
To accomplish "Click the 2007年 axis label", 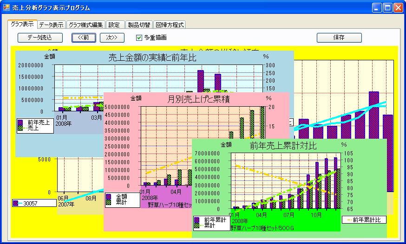I will 66,205.
